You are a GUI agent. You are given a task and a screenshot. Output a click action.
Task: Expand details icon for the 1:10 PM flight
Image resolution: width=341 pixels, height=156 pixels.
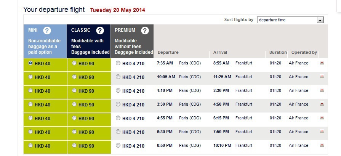point(322,90)
